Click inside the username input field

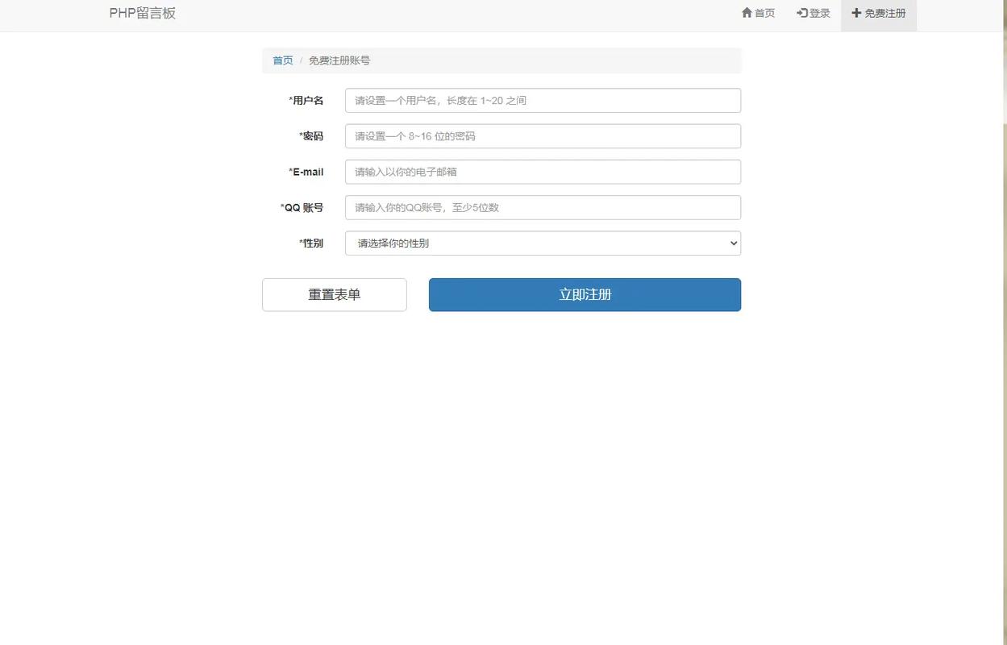(543, 102)
